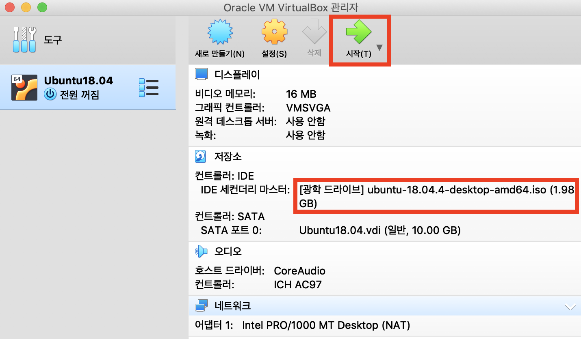Click the 컨트롤러: IDE text

(x=225, y=176)
